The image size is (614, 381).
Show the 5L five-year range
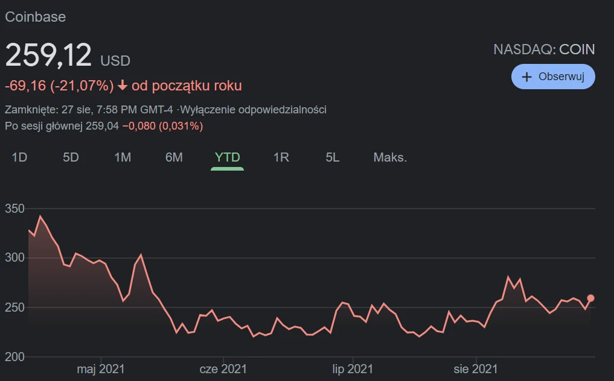tap(333, 157)
